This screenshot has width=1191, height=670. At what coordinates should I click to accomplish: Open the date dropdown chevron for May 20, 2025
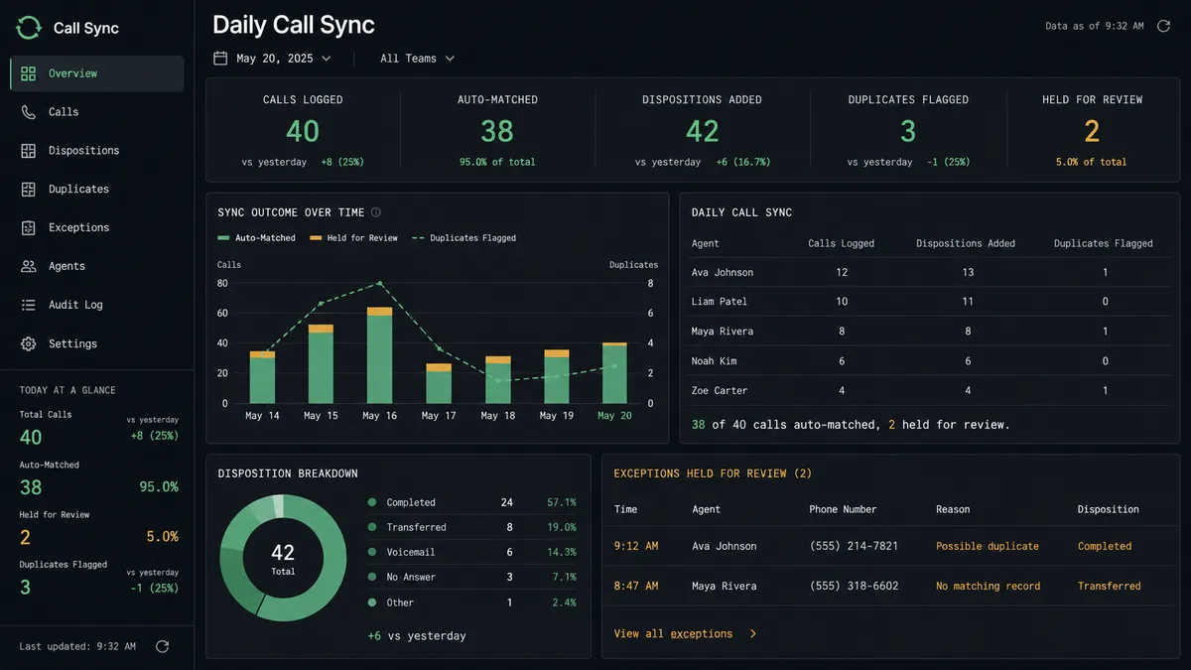click(x=327, y=59)
